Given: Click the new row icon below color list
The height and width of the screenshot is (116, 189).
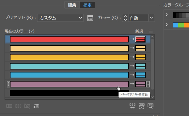Looking at the screenshot, I should pos(36,106).
